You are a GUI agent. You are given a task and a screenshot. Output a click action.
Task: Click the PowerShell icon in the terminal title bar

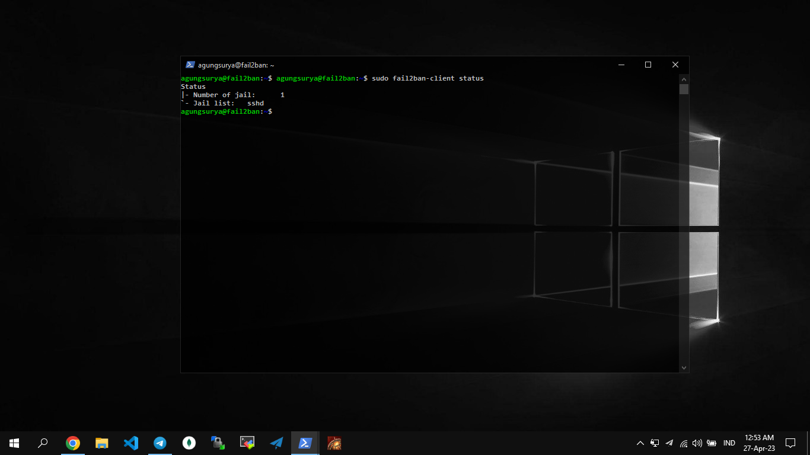click(x=190, y=65)
